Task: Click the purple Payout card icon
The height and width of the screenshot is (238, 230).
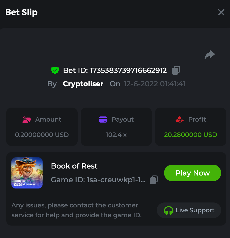Action: tap(103, 120)
